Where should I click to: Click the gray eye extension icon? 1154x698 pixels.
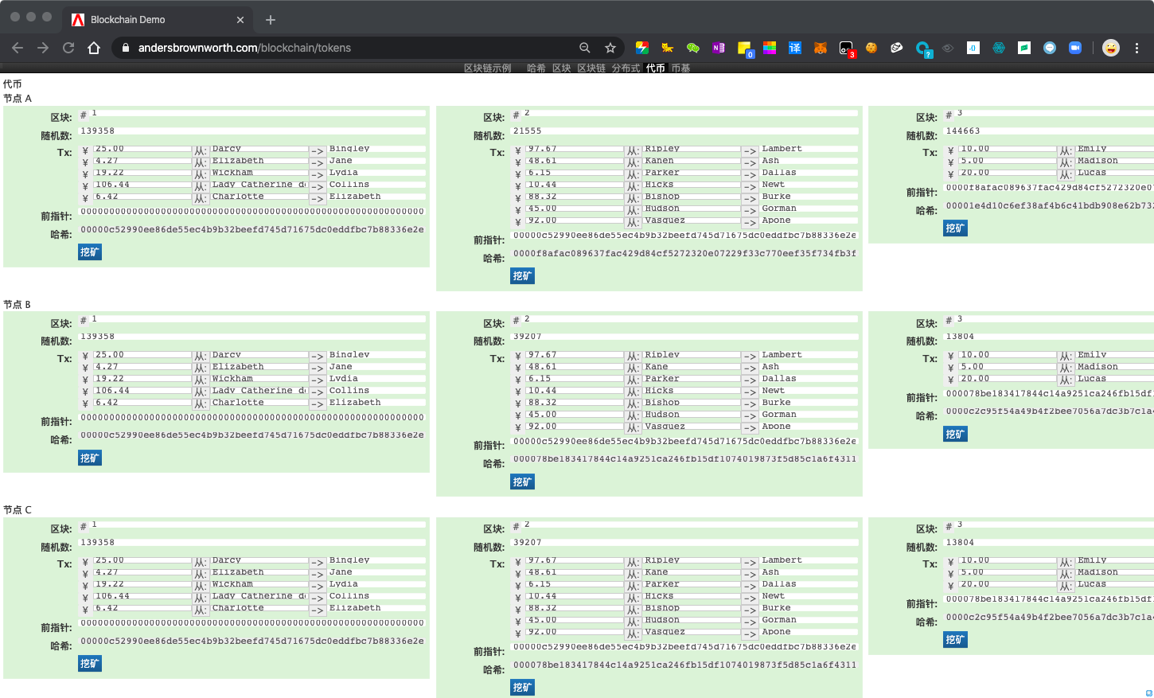click(948, 48)
